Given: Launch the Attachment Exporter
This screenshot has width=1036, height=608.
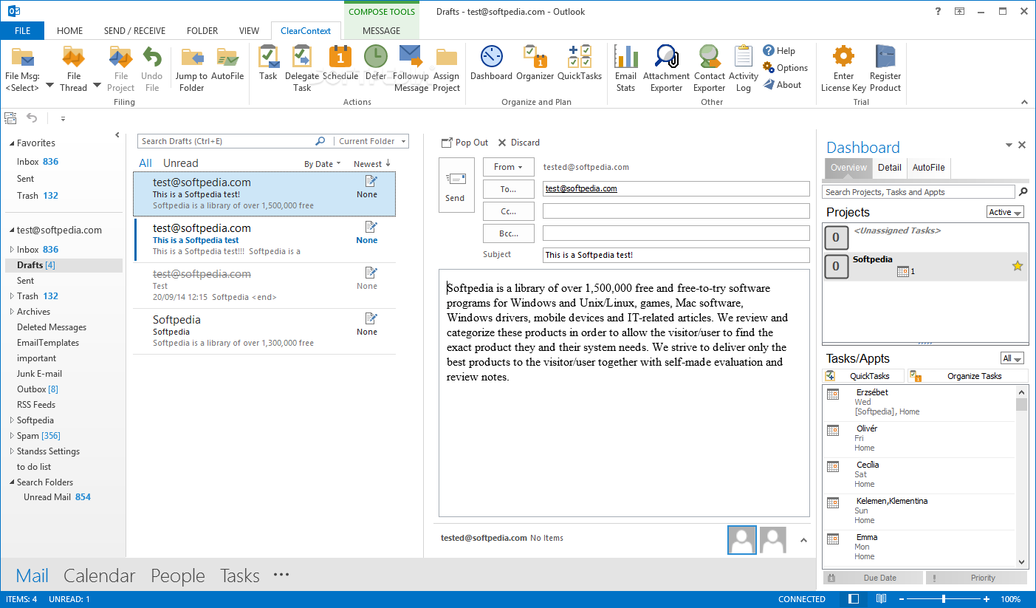Looking at the screenshot, I should (666, 69).
